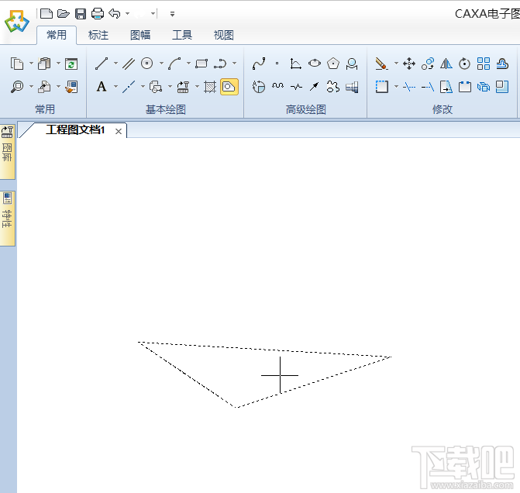This screenshot has width=520, height=493.
Task: Click the Array tool icon
Action: (x=484, y=64)
